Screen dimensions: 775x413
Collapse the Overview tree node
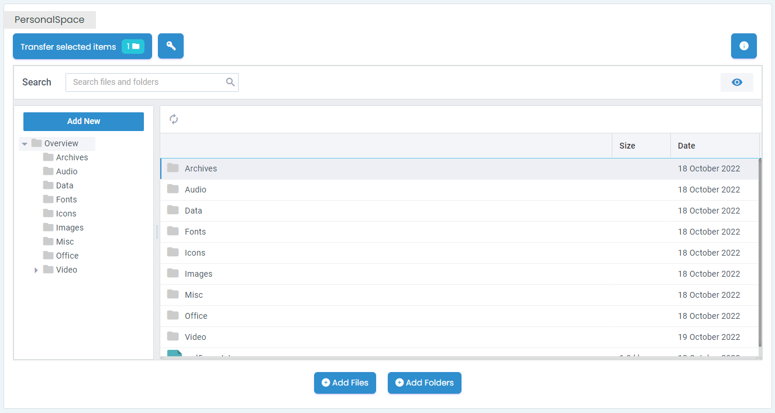pyautogui.click(x=25, y=143)
